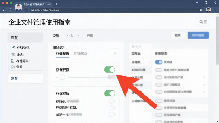Select the round option on 设摘一 row
Viewport: 219px width, 123px height.
click(111, 114)
